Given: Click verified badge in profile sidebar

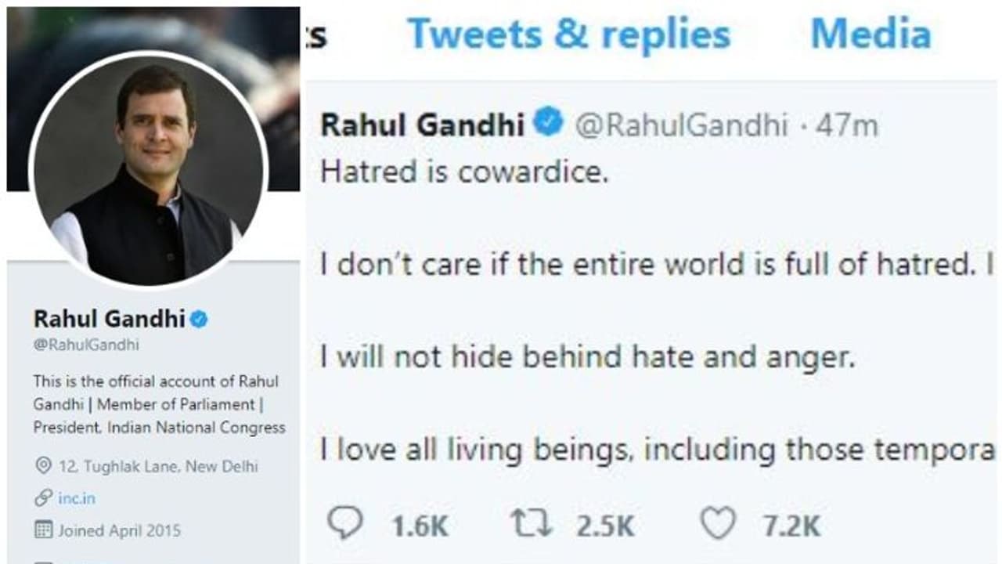Looking at the screenshot, I should point(199,319).
